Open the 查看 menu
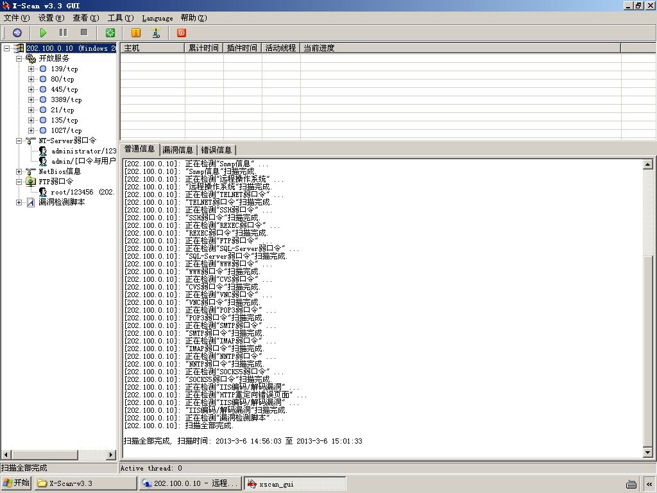 (85, 18)
